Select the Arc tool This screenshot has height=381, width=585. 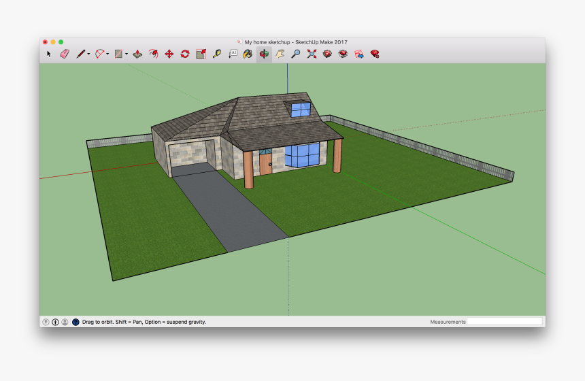[x=99, y=54]
